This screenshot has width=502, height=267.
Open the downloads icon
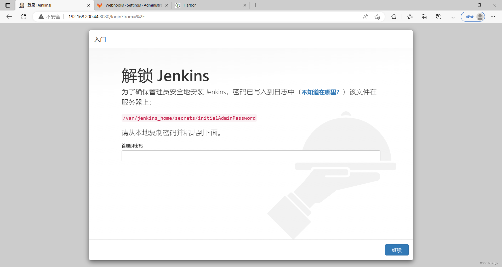pyautogui.click(x=453, y=17)
